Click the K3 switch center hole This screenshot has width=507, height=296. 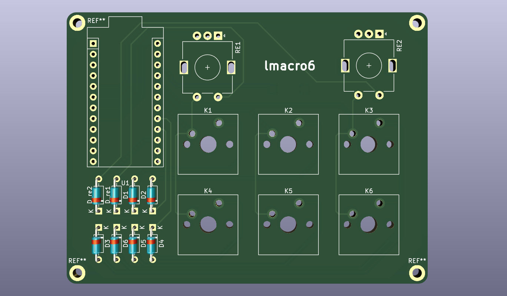(368, 144)
